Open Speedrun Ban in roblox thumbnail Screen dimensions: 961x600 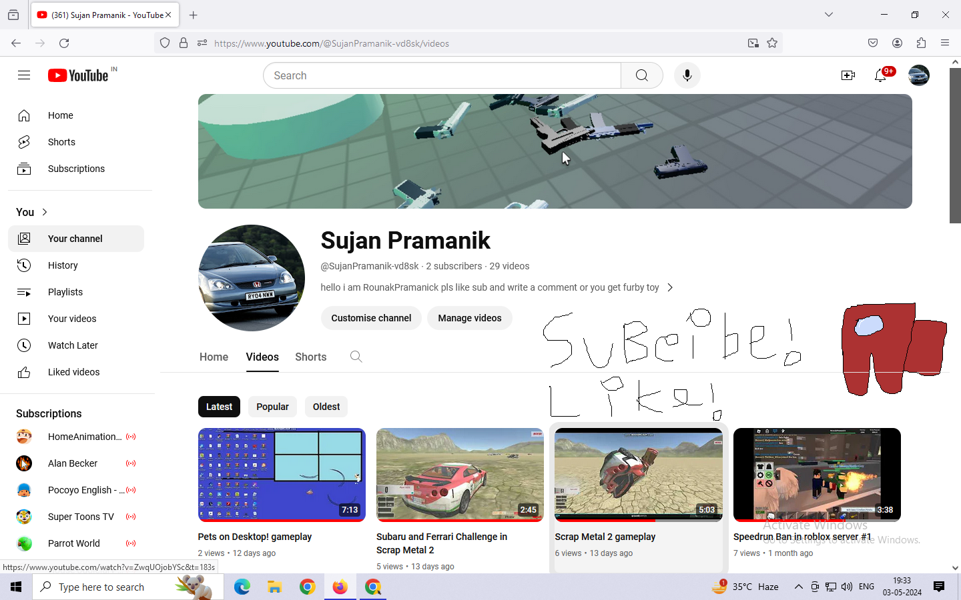point(817,475)
